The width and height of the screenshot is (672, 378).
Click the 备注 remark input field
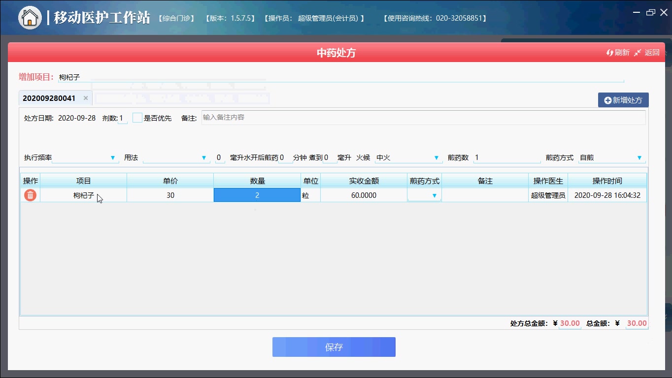tap(423, 118)
